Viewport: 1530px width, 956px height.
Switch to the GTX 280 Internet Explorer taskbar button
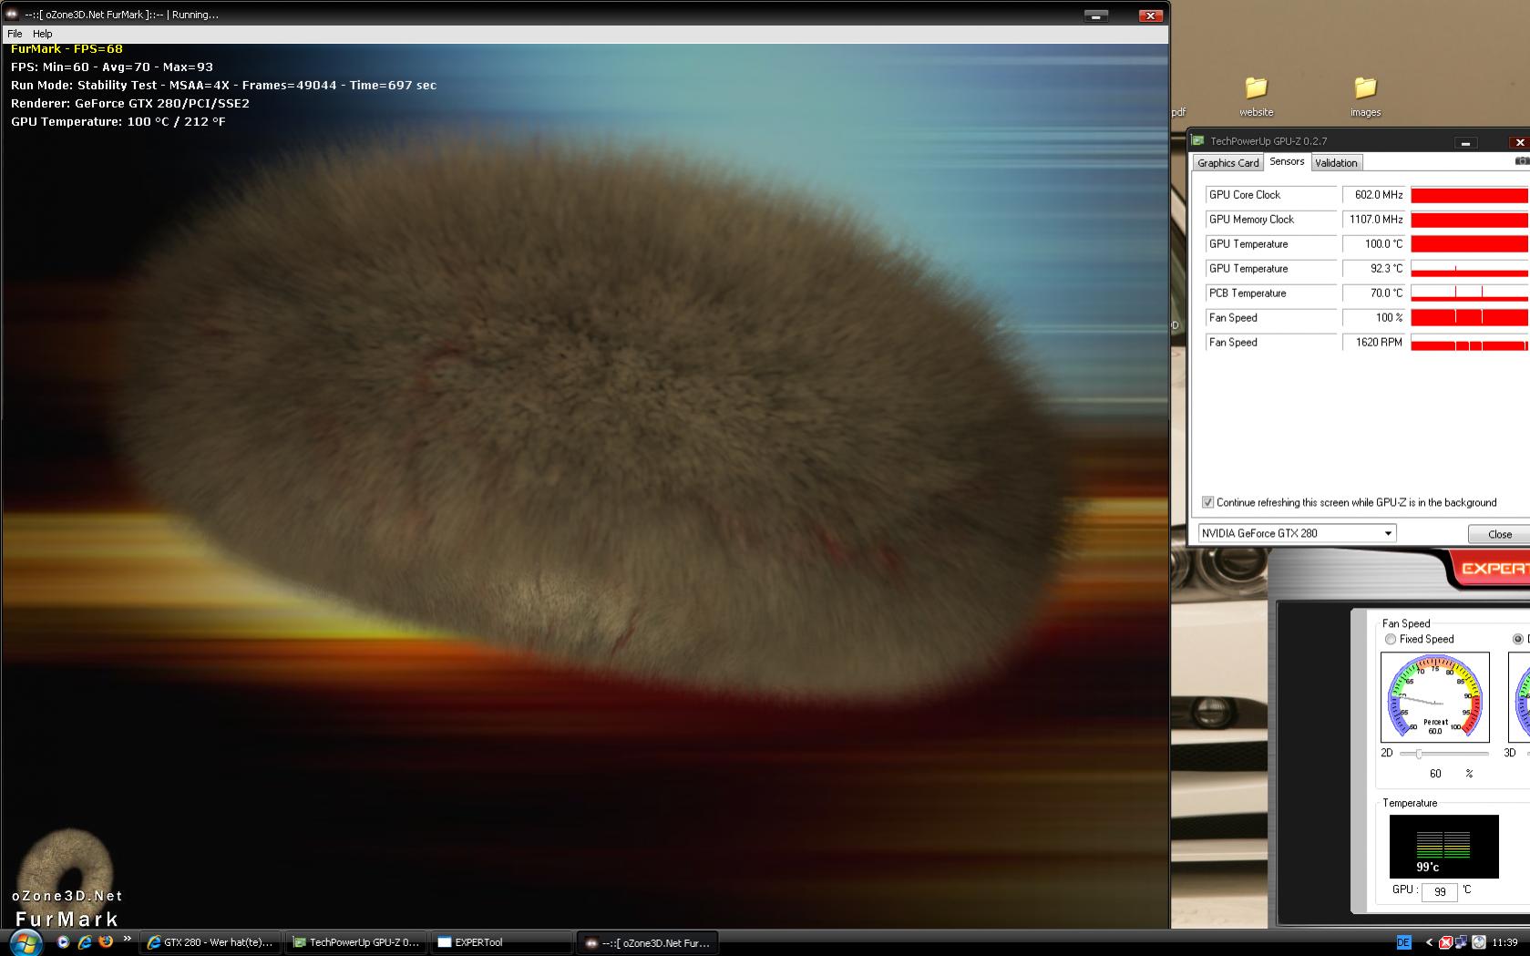point(210,942)
